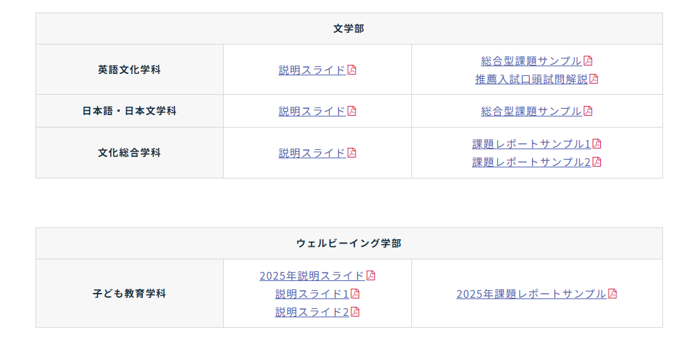Image resolution: width=700 pixels, height=341 pixels.
Task: Open 推薦入試口頭試問解説 link
Action: click(x=532, y=79)
